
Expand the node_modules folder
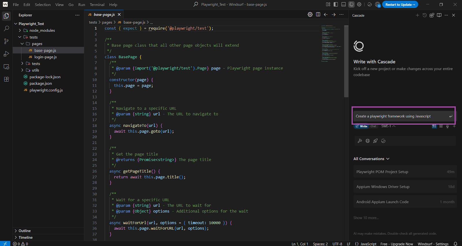click(x=42, y=30)
